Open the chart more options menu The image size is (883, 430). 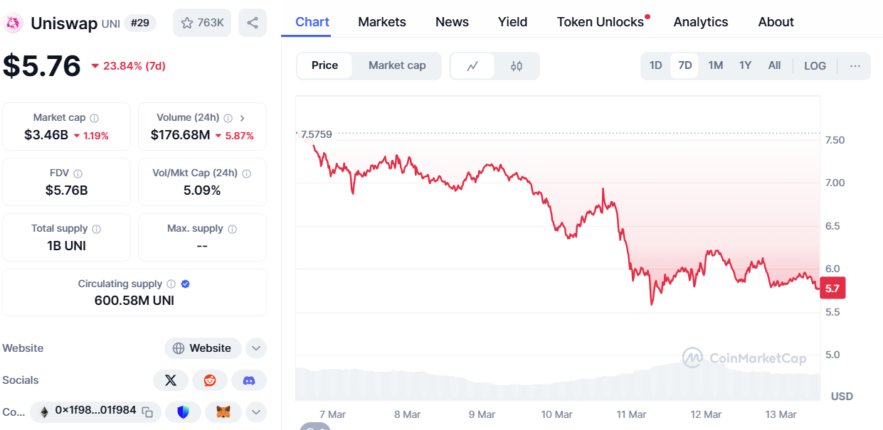coord(855,66)
